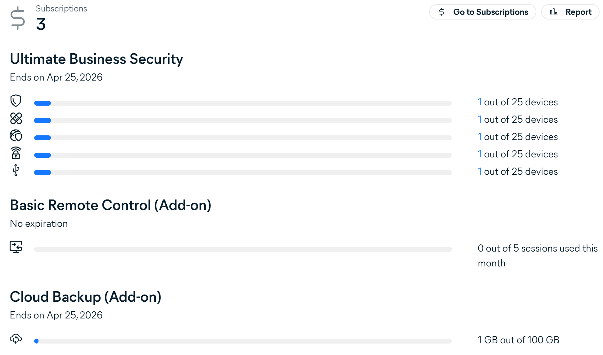Open the Report button

(x=570, y=12)
